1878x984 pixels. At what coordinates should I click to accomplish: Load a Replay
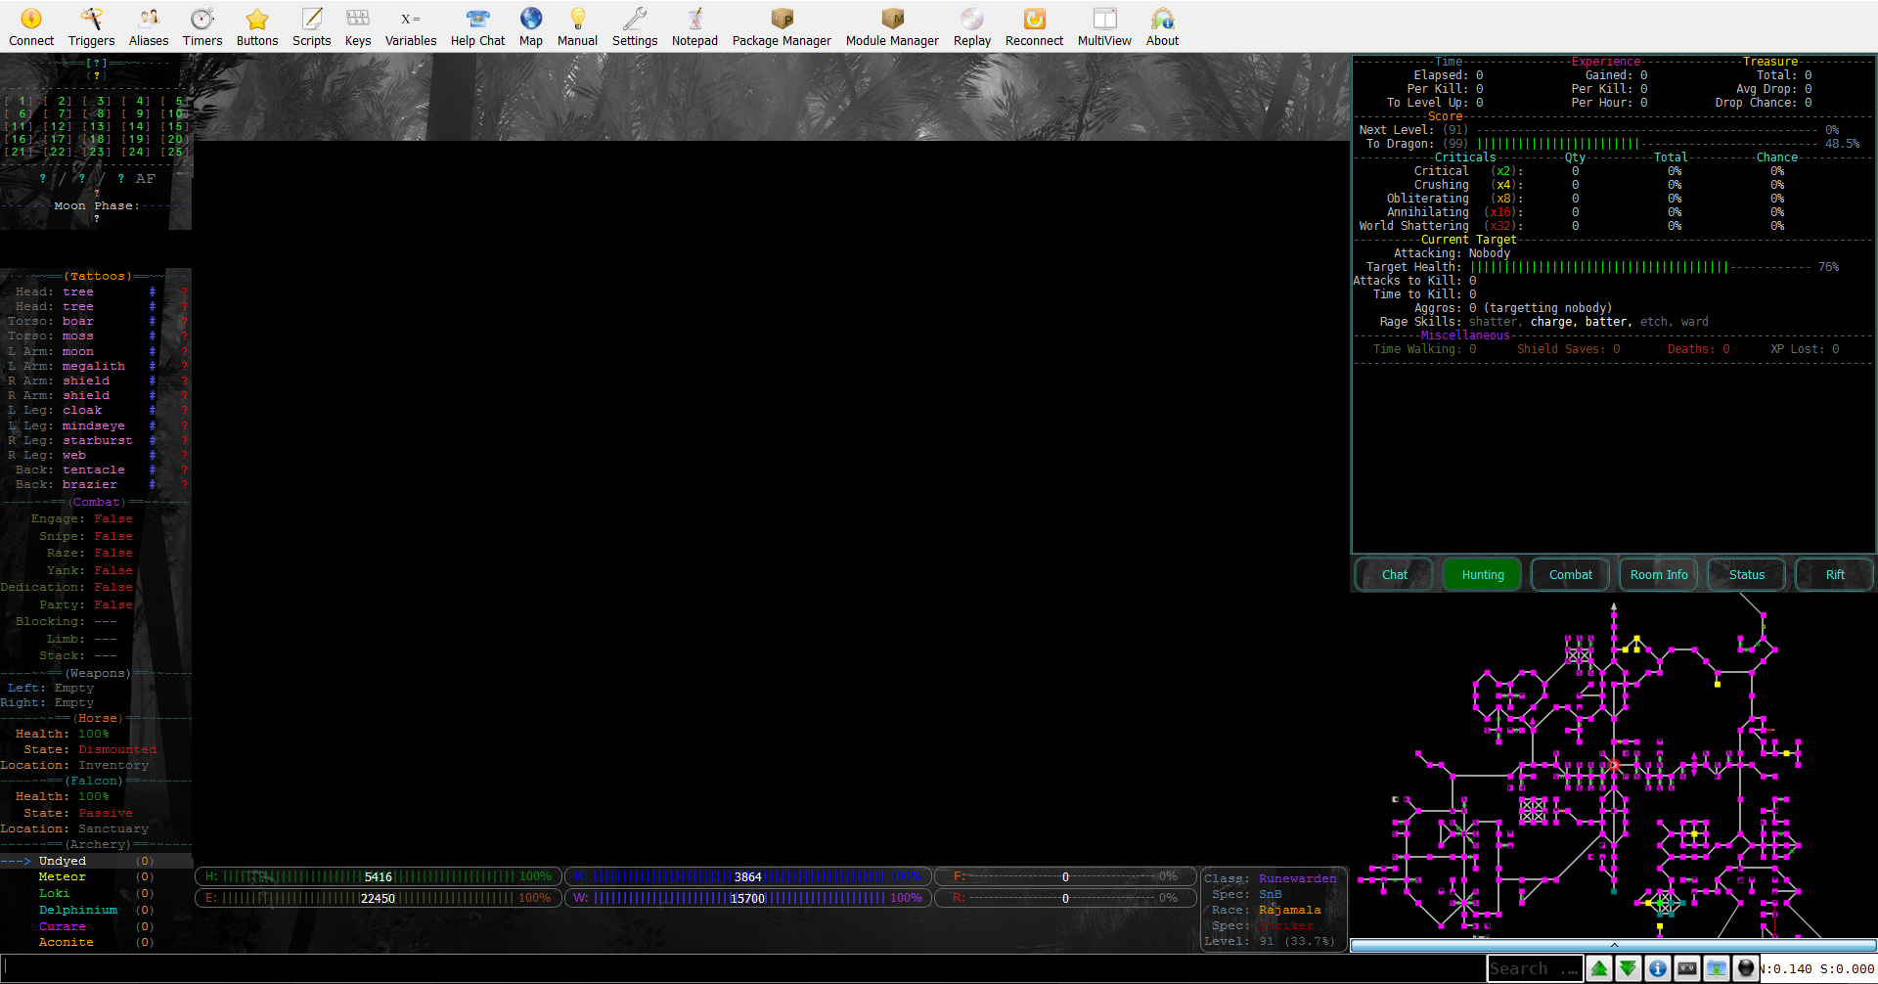pos(972,27)
